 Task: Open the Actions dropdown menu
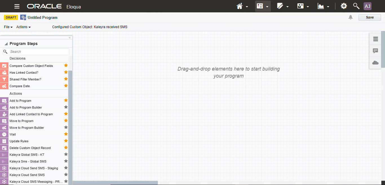(23, 27)
